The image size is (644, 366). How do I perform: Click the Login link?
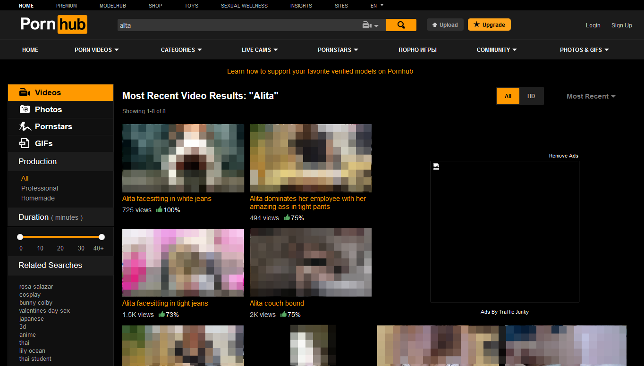pyautogui.click(x=593, y=25)
